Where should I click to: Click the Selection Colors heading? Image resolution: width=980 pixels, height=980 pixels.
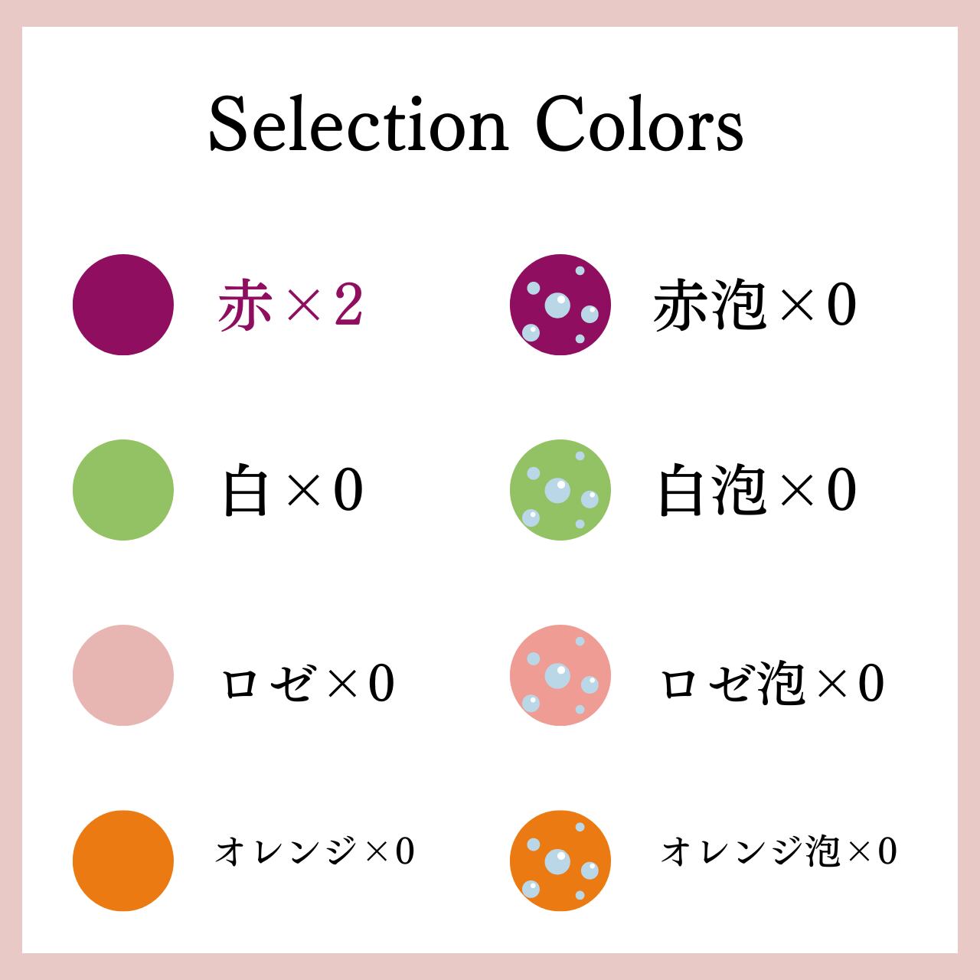(475, 126)
